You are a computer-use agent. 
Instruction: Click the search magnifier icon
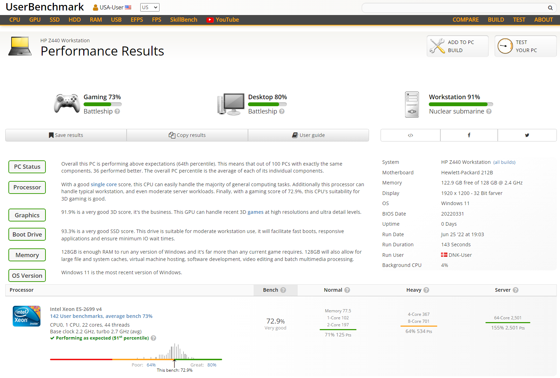550,8
